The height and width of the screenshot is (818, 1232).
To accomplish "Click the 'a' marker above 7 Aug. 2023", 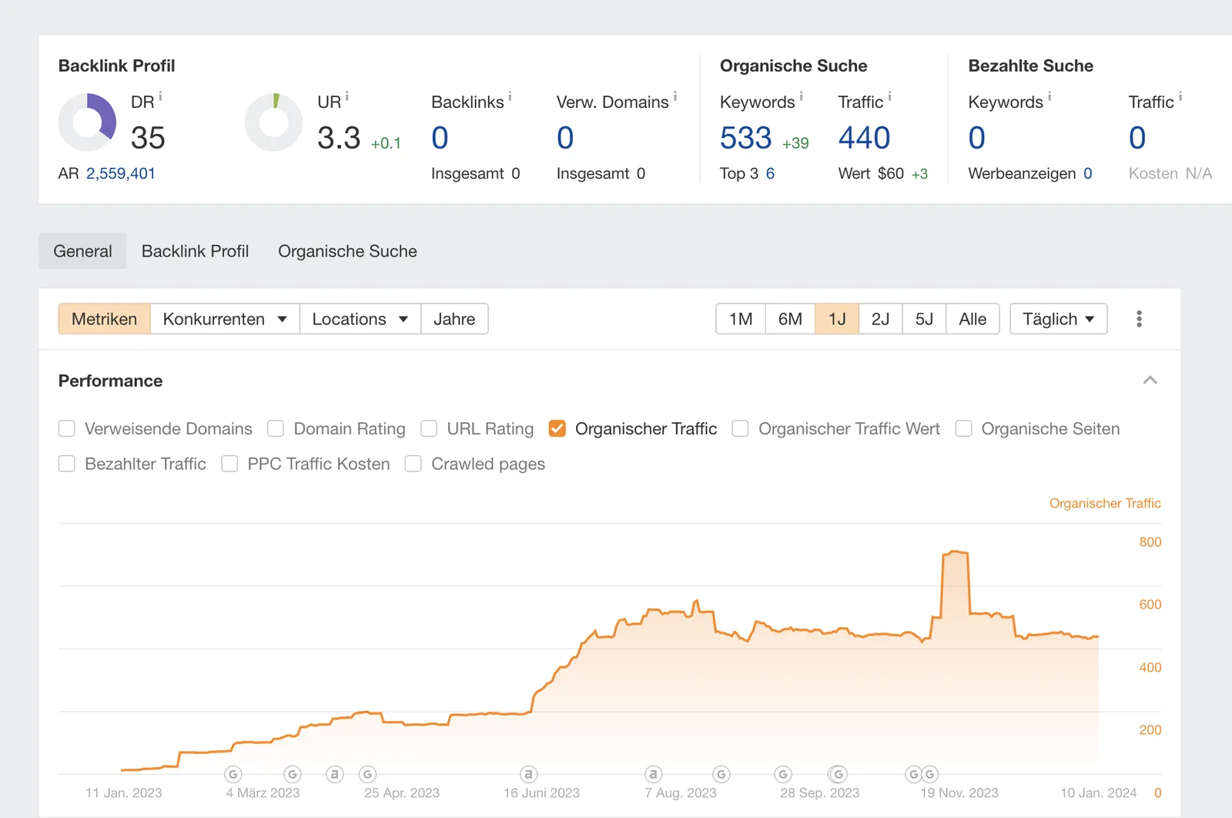I will pyautogui.click(x=653, y=774).
